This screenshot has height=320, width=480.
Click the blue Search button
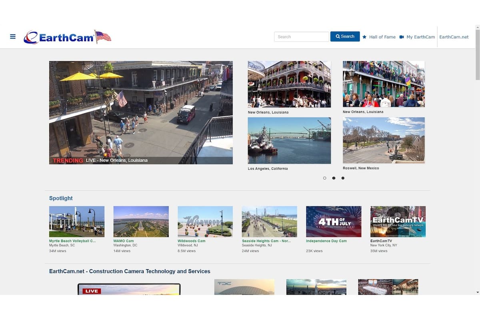tap(345, 36)
